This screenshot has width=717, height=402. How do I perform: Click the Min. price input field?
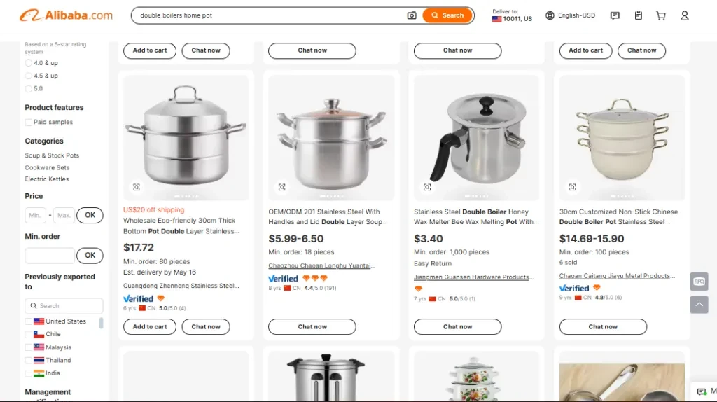[36, 215]
